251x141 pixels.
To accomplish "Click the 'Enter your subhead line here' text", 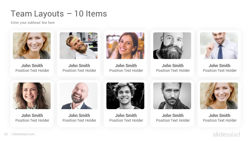I will (33, 23).
